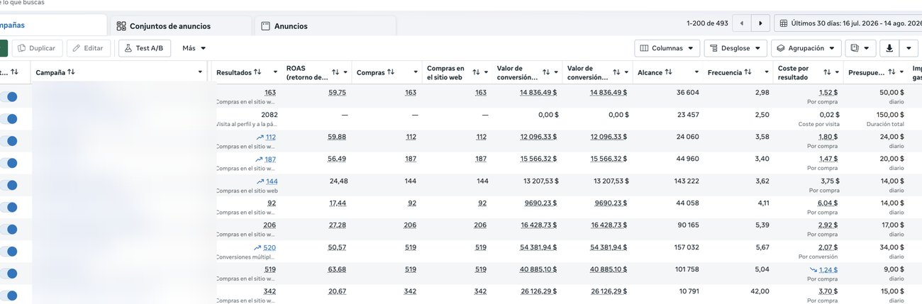Image resolution: width=922 pixels, height=304 pixels.
Task: Toggle campaign row with 27,28 ROAS
Action: point(9,229)
